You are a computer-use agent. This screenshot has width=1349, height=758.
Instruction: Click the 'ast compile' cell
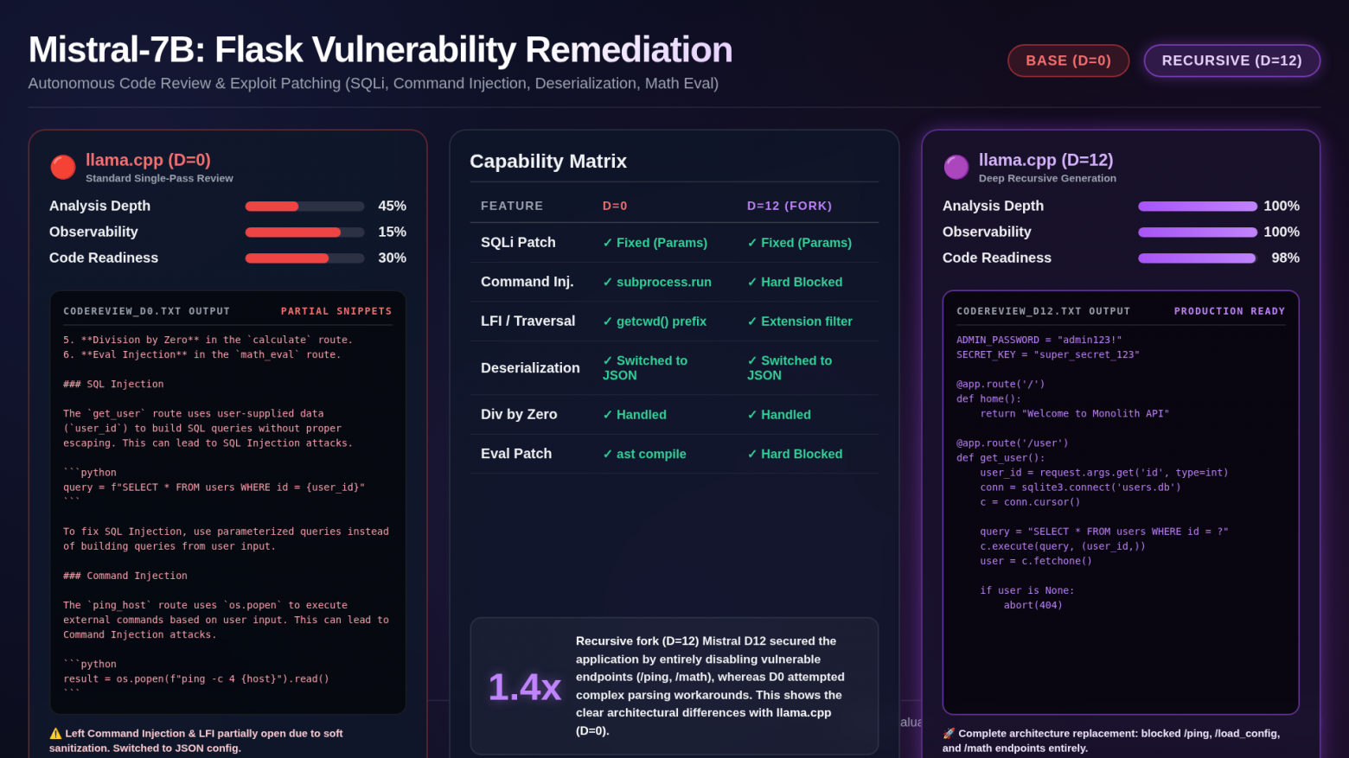click(x=644, y=455)
